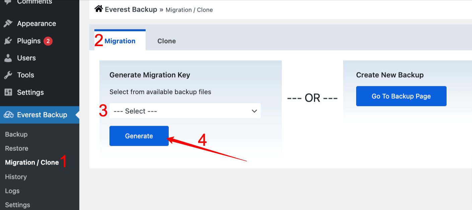The height and width of the screenshot is (210, 472).
Task: Expand the --- Select --- combo box
Action: 185,111
